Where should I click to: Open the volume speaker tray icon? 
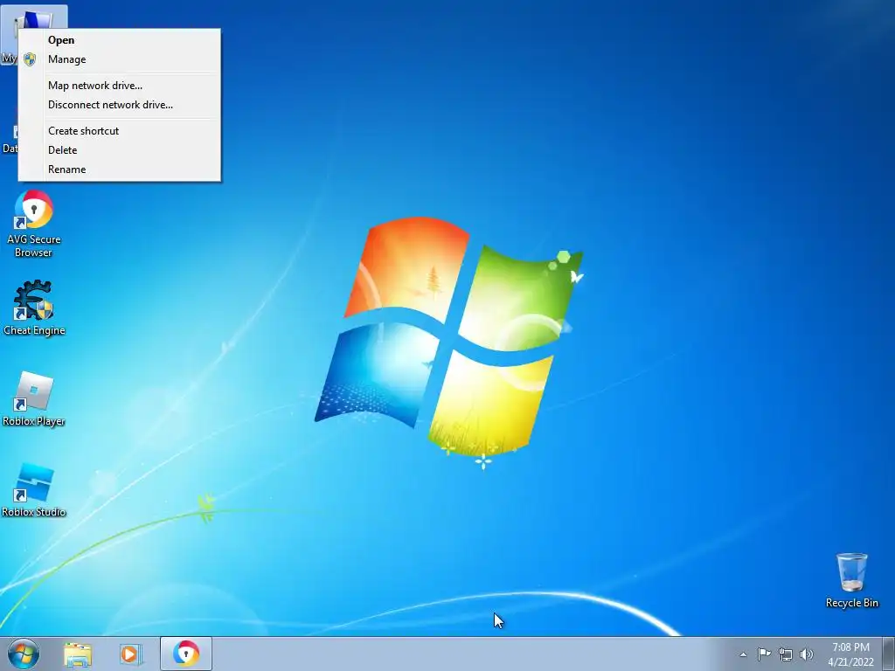pyautogui.click(x=807, y=654)
